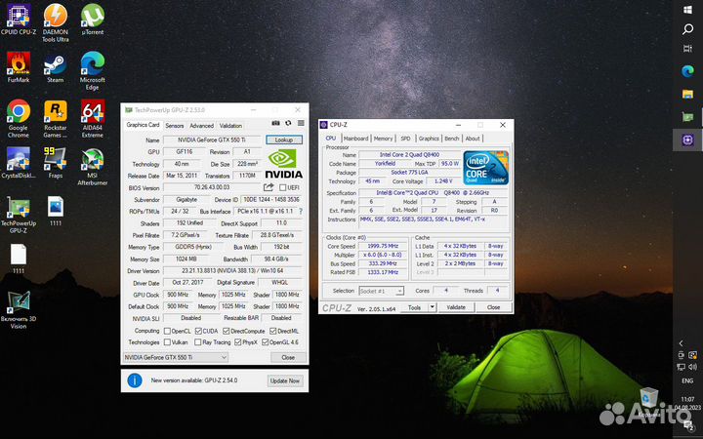Select the TechPowerUp GPU-Z desktop shortcut

click(19, 214)
